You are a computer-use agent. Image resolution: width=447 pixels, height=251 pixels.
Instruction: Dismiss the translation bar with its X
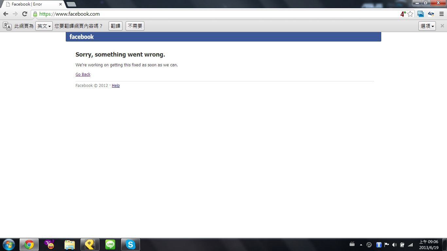click(x=442, y=26)
